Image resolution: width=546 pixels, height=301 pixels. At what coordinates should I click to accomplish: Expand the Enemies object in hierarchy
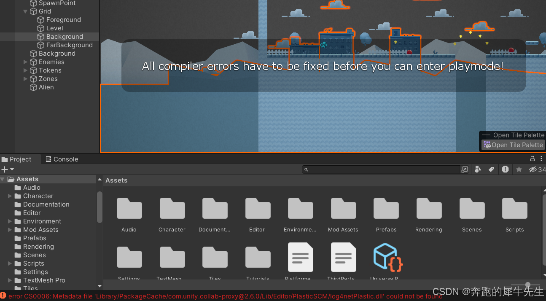(26, 62)
